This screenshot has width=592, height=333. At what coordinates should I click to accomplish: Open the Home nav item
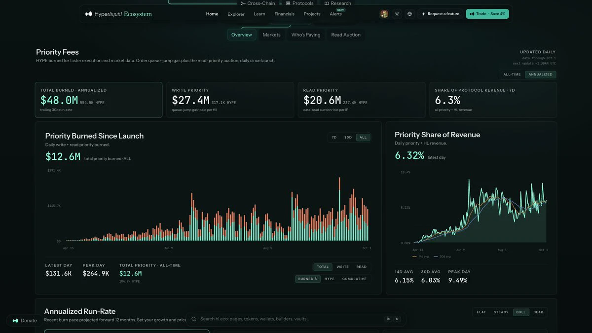(212, 14)
